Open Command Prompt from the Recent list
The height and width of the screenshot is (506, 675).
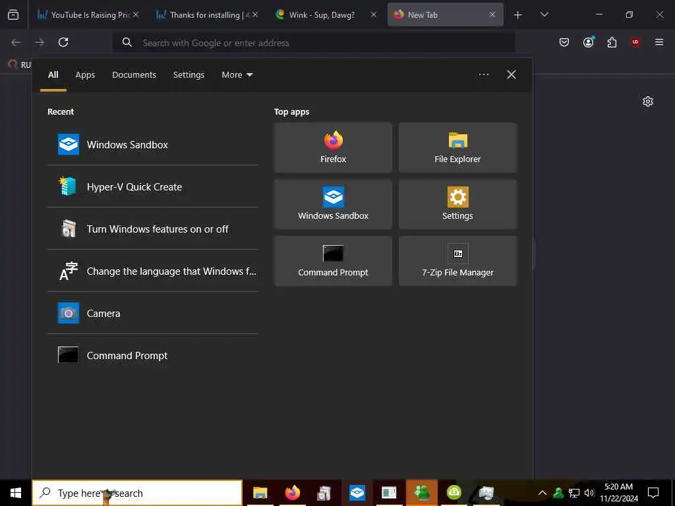click(x=153, y=355)
